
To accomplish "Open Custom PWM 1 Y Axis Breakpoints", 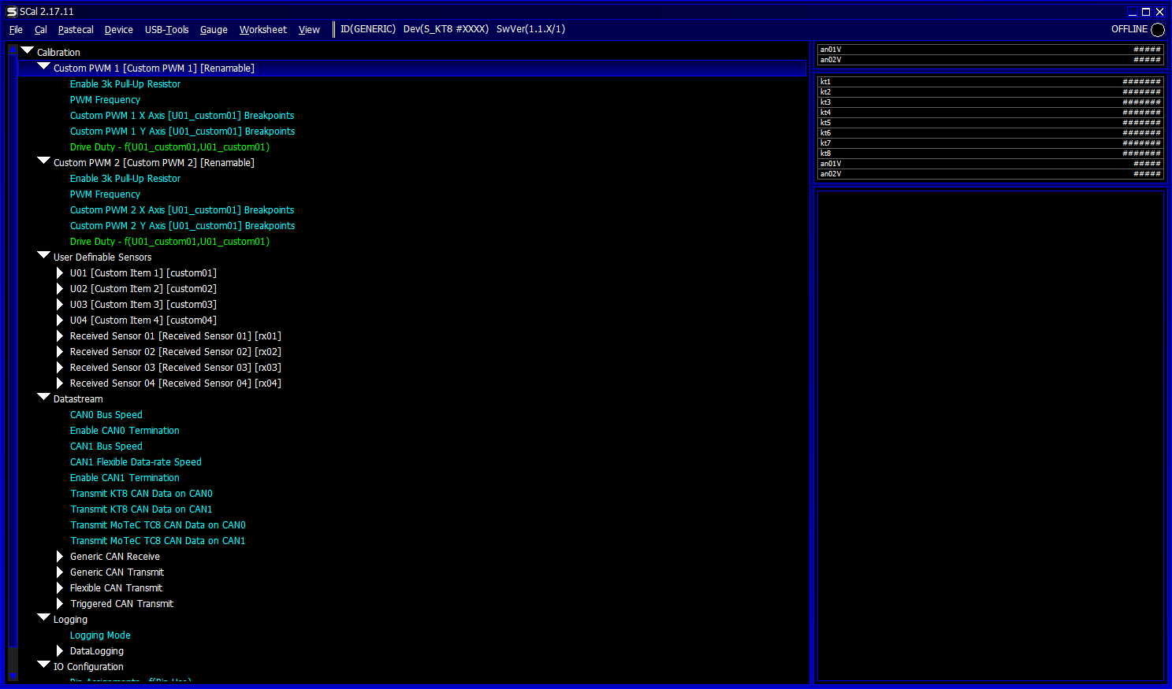I will click(182, 132).
